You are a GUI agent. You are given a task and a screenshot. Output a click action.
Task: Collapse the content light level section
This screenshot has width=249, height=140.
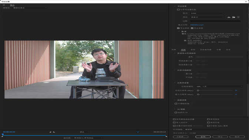pos(175,70)
